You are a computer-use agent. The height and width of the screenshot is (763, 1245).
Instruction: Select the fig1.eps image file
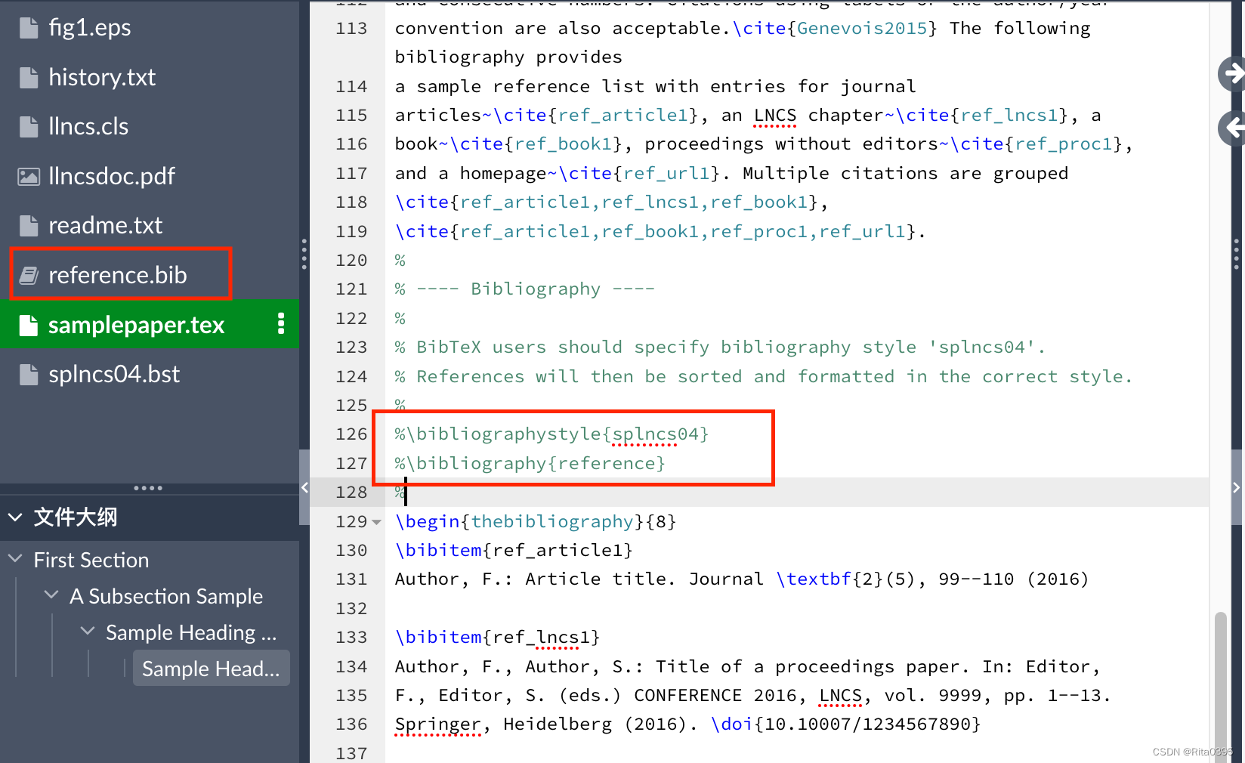[x=89, y=26]
